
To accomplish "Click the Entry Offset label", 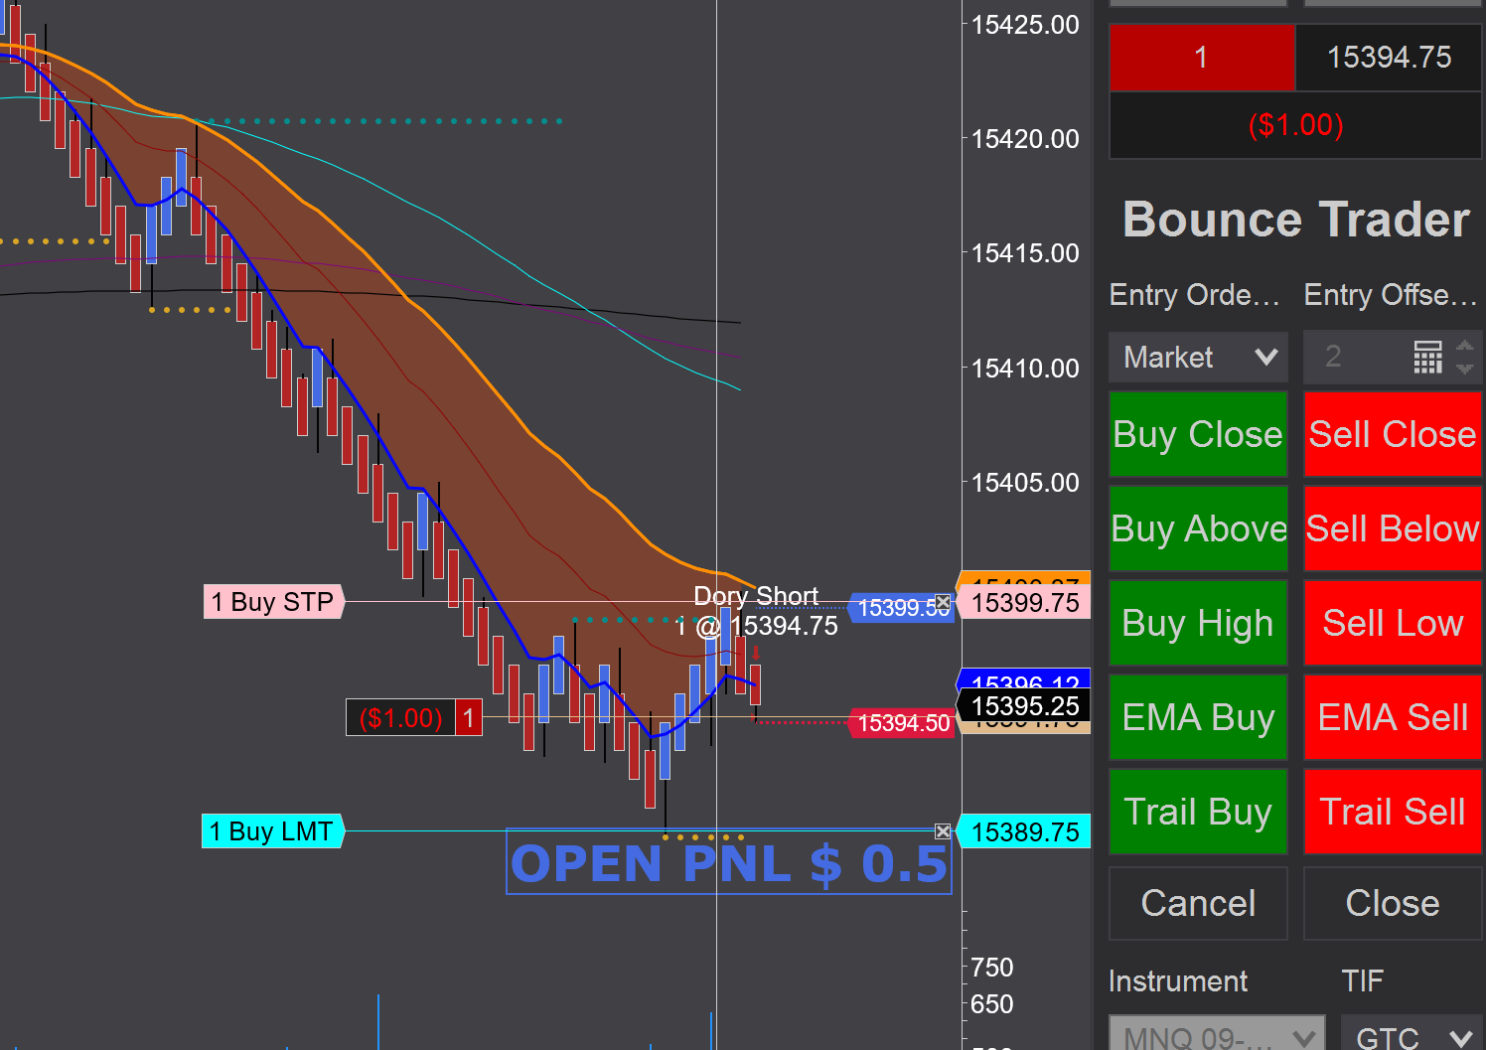I will 1391,295.
